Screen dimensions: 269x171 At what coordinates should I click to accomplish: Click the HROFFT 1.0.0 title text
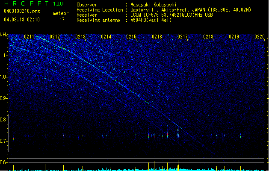(33, 3)
